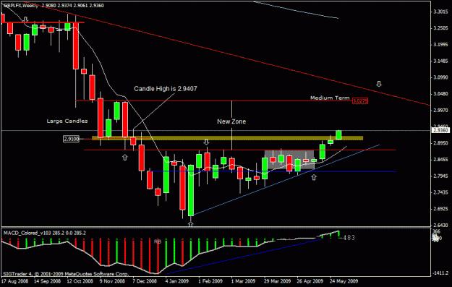Screen dimensions: 452x287
Task: Click the 2.6430 price axis value
Action: (x=440, y=226)
